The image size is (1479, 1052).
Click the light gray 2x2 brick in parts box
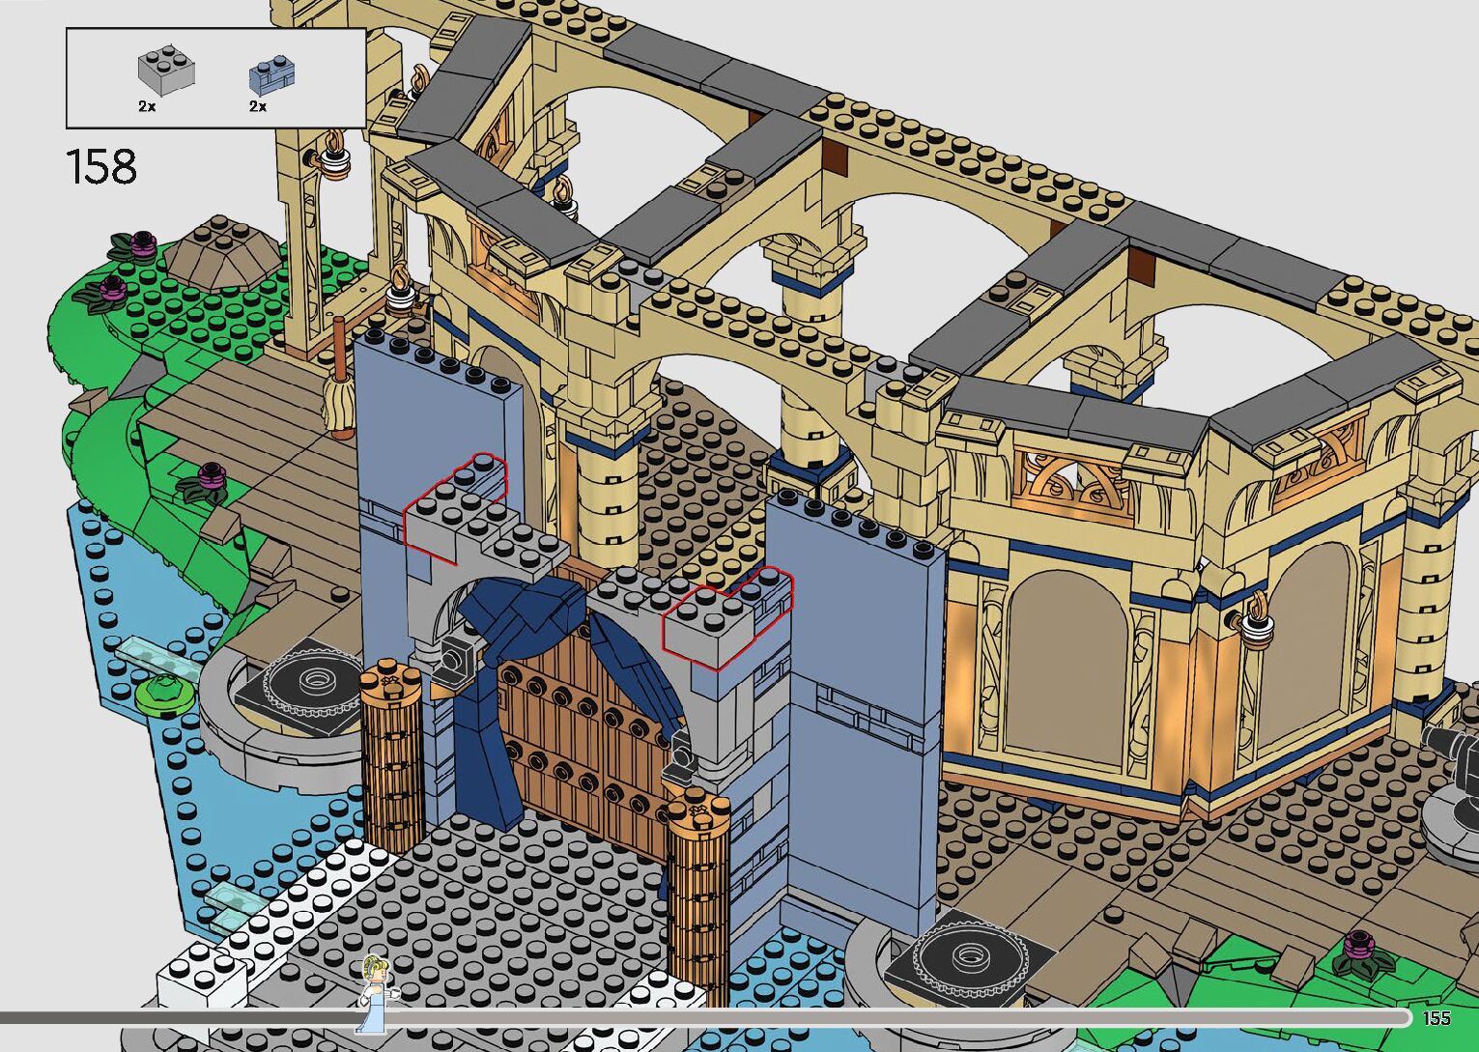pyautogui.click(x=166, y=70)
